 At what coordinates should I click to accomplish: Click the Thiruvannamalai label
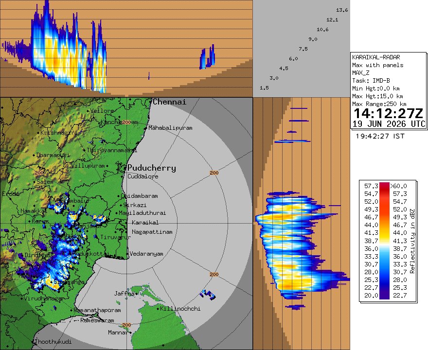[x=112, y=150]
